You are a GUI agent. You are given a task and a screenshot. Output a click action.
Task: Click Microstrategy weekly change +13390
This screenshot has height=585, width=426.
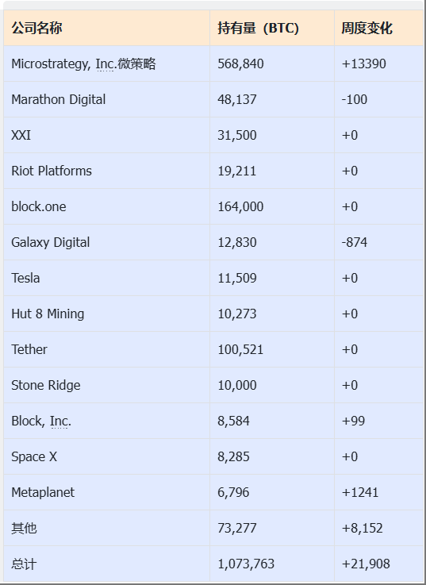(x=363, y=64)
